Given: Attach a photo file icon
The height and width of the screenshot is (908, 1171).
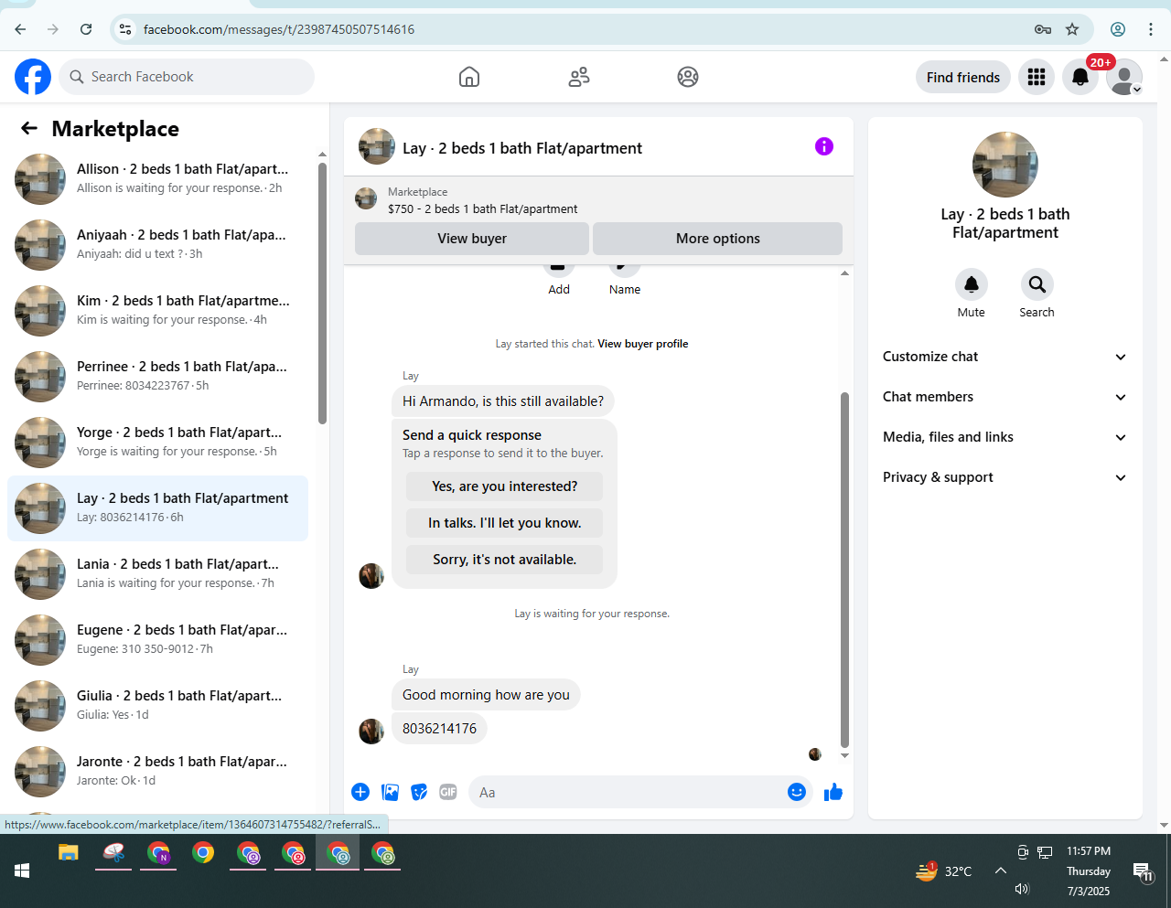Looking at the screenshot, I should 390,792.
